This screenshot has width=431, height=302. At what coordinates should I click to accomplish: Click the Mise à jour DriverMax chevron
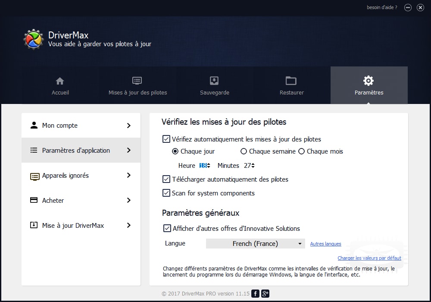click(128, 225)
